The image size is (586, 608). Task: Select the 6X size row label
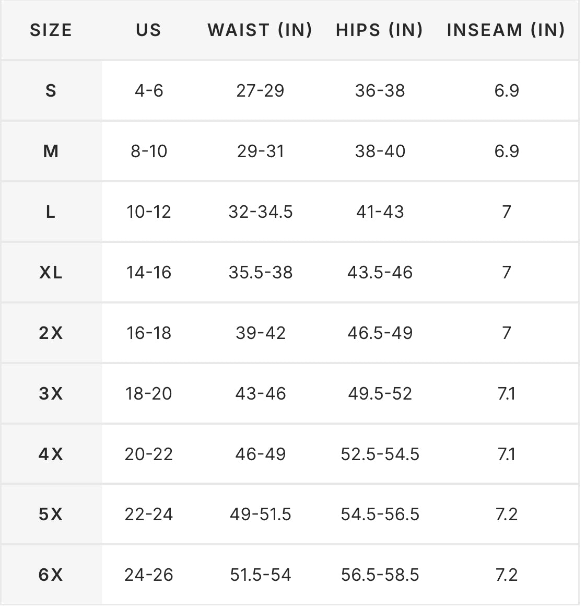point(51,575)
